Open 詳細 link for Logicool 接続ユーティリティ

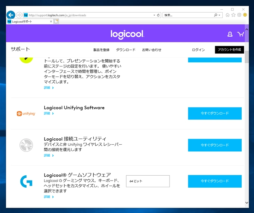pyautogui.click(x=49, y=156)
